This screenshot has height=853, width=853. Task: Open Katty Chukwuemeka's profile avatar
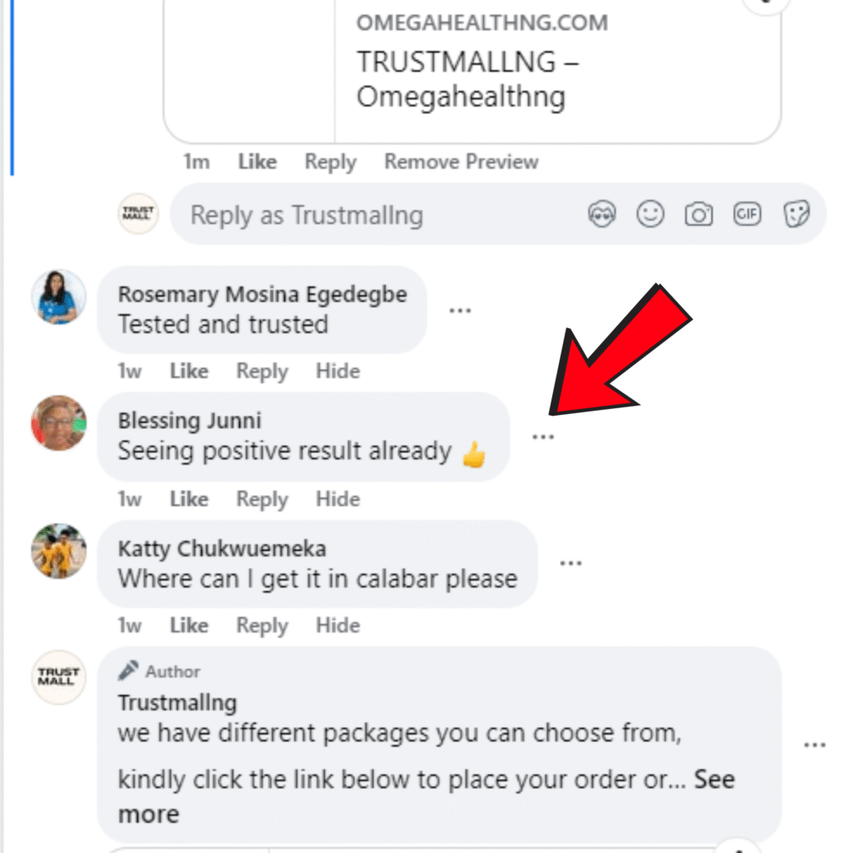click(x=59, y=551)
